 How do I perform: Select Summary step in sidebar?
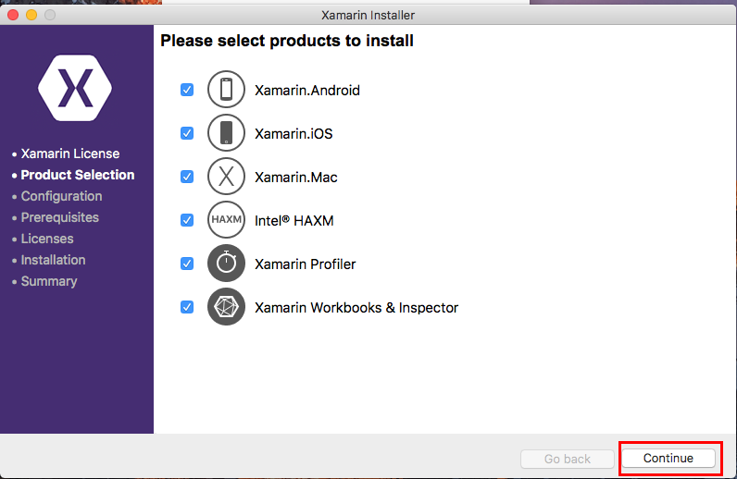[49, 281]
